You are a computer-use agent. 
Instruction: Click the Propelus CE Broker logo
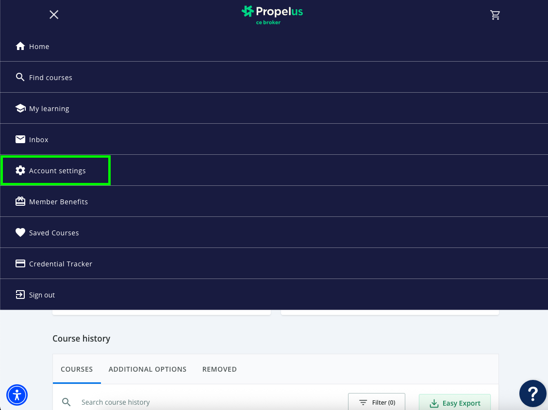pos(272,15)
